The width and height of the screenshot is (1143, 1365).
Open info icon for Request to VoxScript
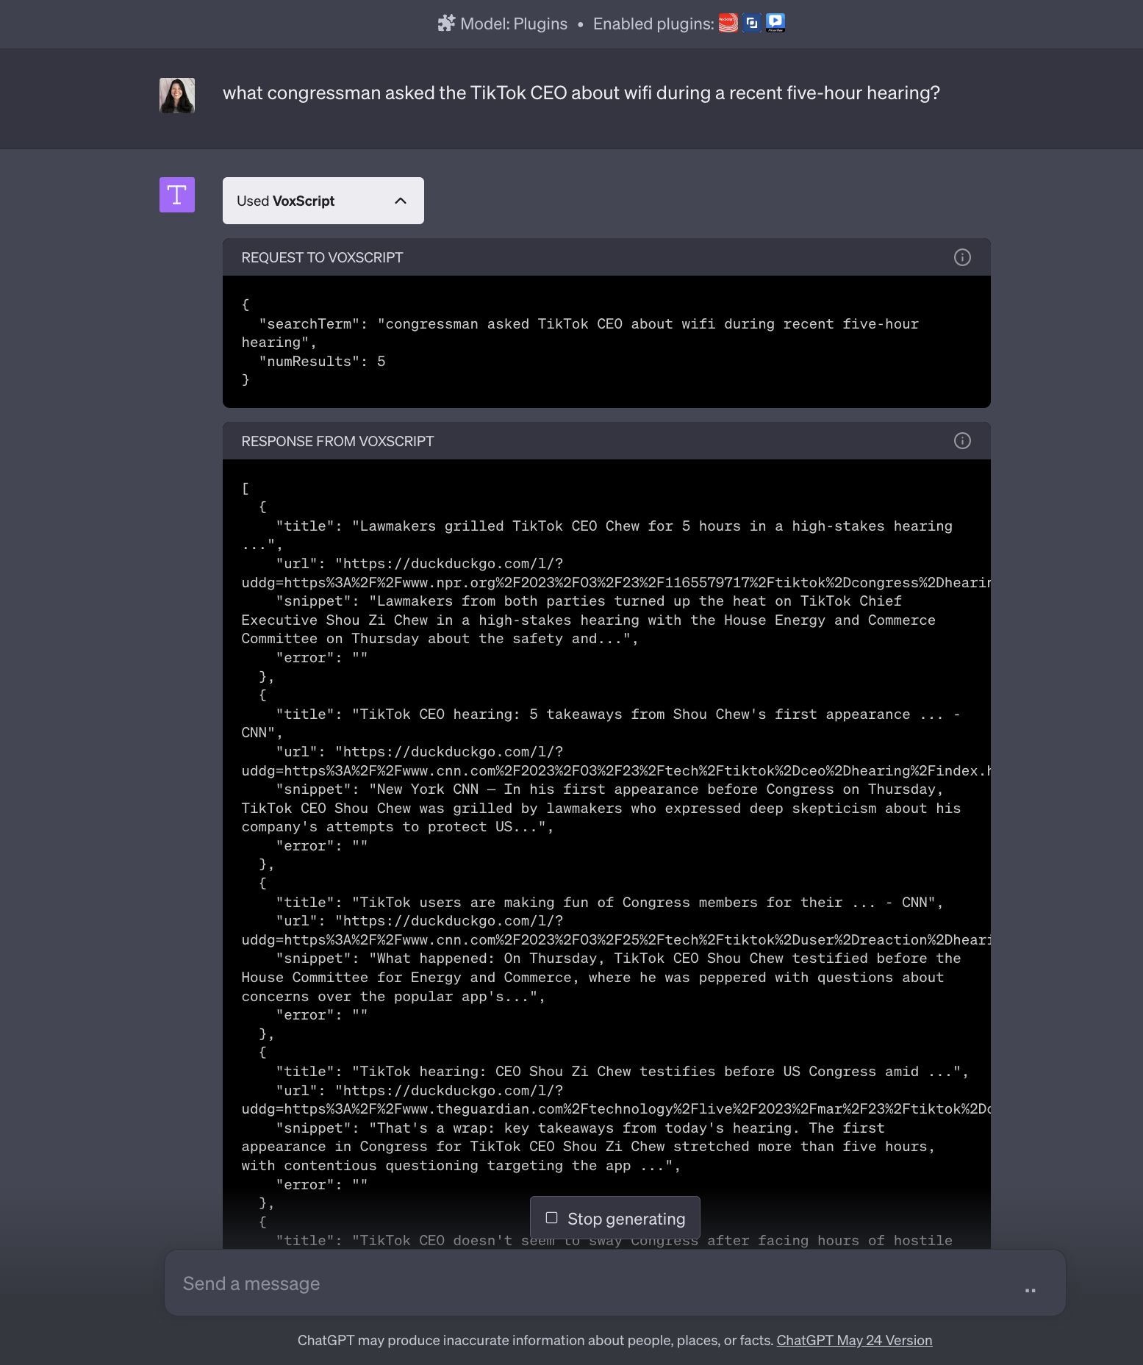point(962,257)
